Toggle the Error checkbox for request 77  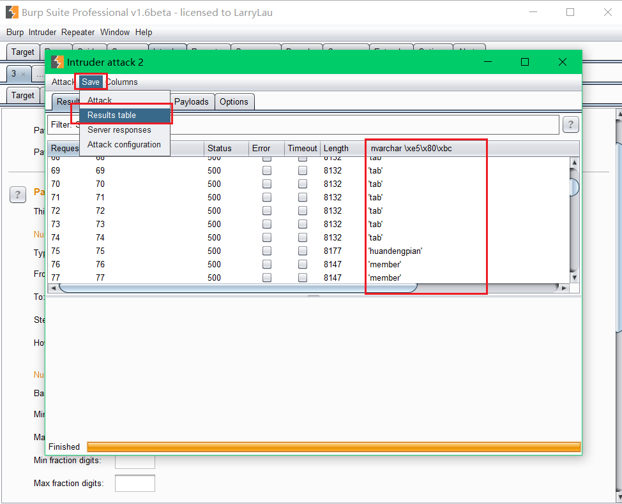pyautogui.click(x=266, y=277)
